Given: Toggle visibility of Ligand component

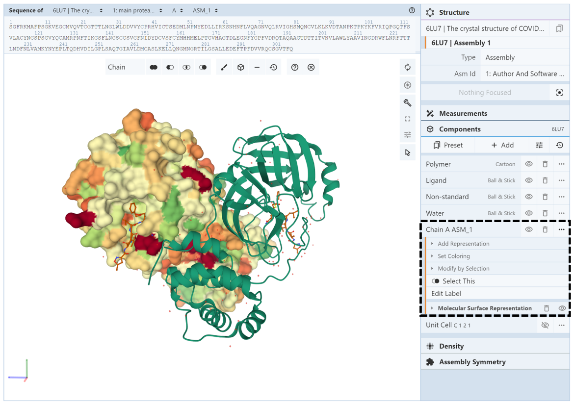Looking at the screenshot, I should click(529, 180).
